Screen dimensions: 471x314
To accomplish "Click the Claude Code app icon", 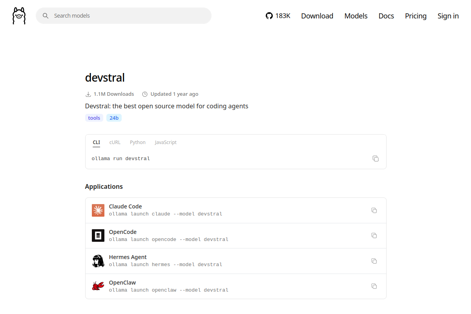I will 98,210.
